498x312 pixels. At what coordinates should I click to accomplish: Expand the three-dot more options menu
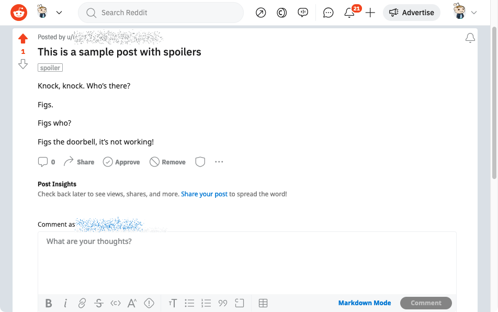[x=219, y=162]
